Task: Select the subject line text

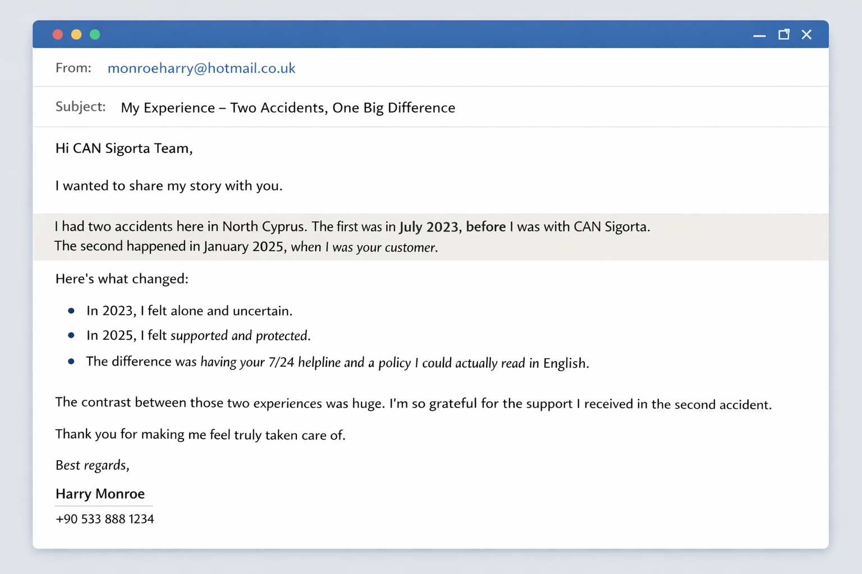Action: click(x=287, y=108)
